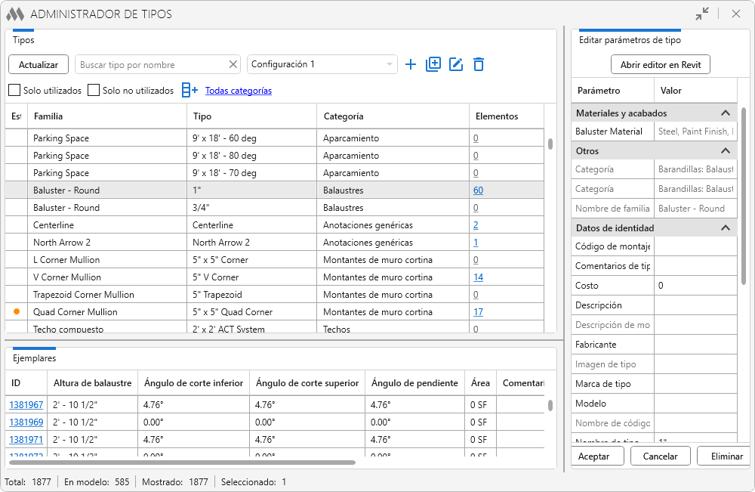Click the add category filter icon
Screen dimensions: 755x492
tap(190, 91)
